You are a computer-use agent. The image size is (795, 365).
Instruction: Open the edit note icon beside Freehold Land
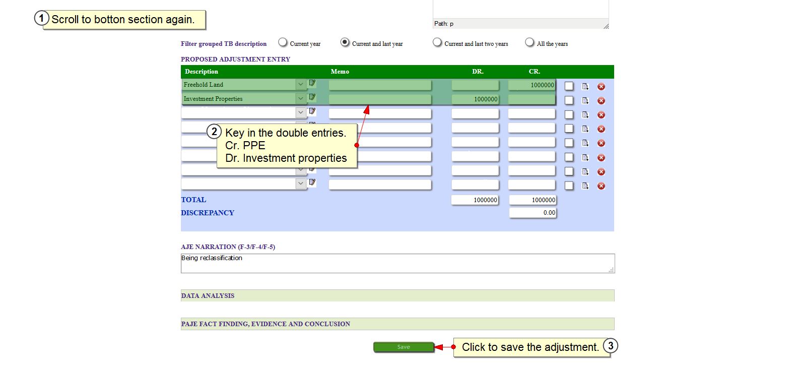coord(312,83)
